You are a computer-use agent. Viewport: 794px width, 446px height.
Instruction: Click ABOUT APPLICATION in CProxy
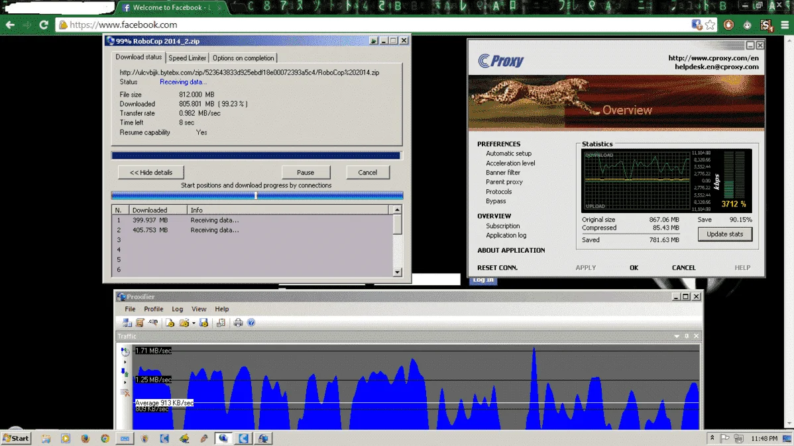(511, 250)
